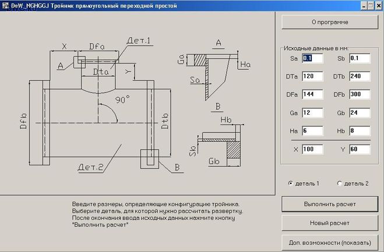Screen dimensions: 384x252
Task: Select the DTa diameter field
Action: (x=312, y=76)
